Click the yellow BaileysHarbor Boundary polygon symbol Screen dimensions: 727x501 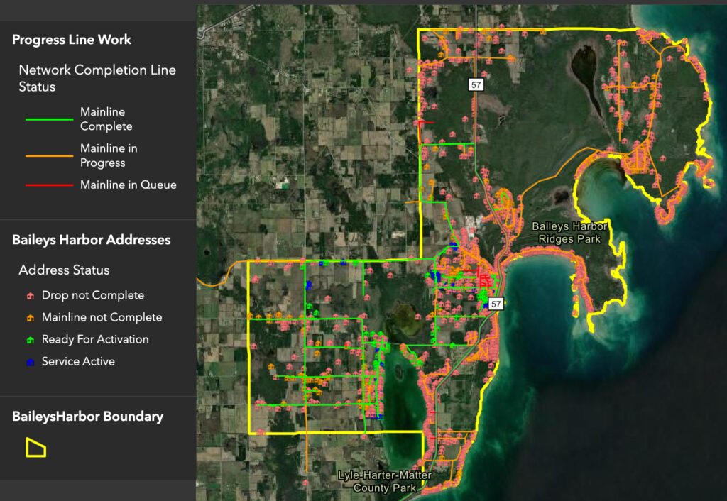click(35, 447)
